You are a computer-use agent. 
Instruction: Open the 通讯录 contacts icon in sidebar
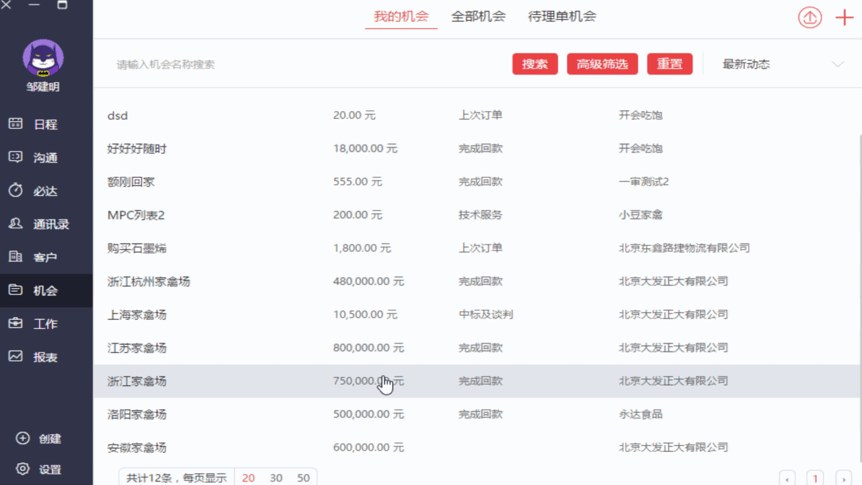coord(15,224)
